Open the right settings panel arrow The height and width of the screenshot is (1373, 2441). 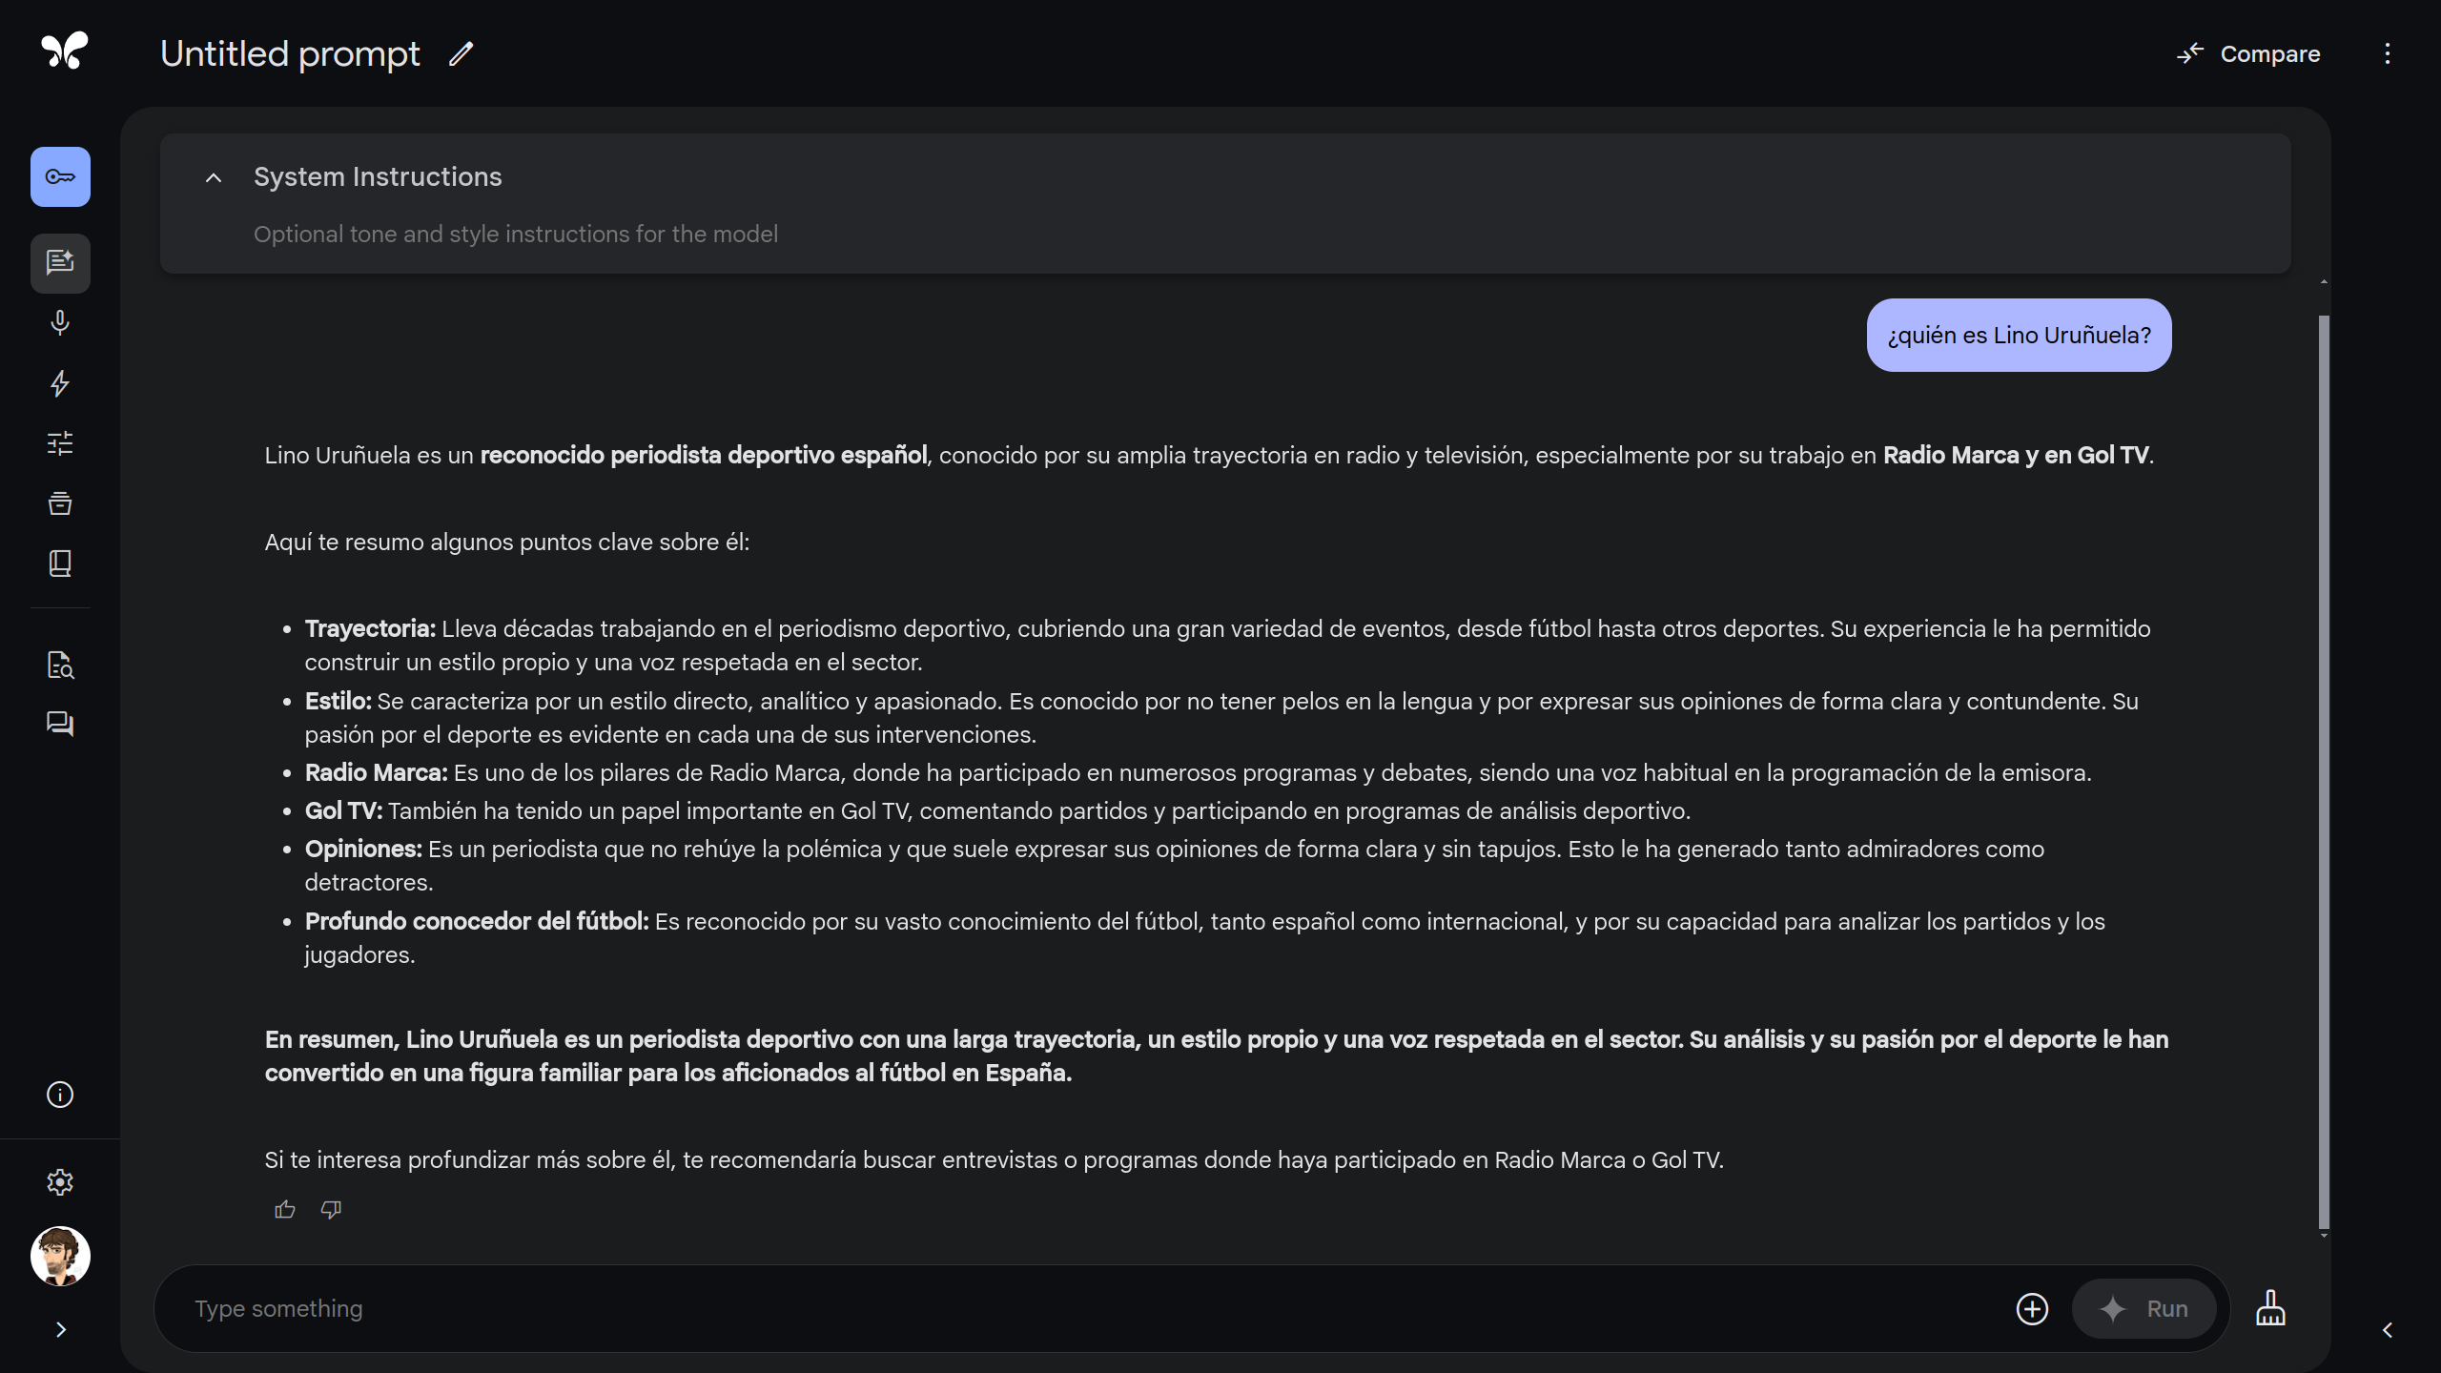(x=2388, y=1330)
